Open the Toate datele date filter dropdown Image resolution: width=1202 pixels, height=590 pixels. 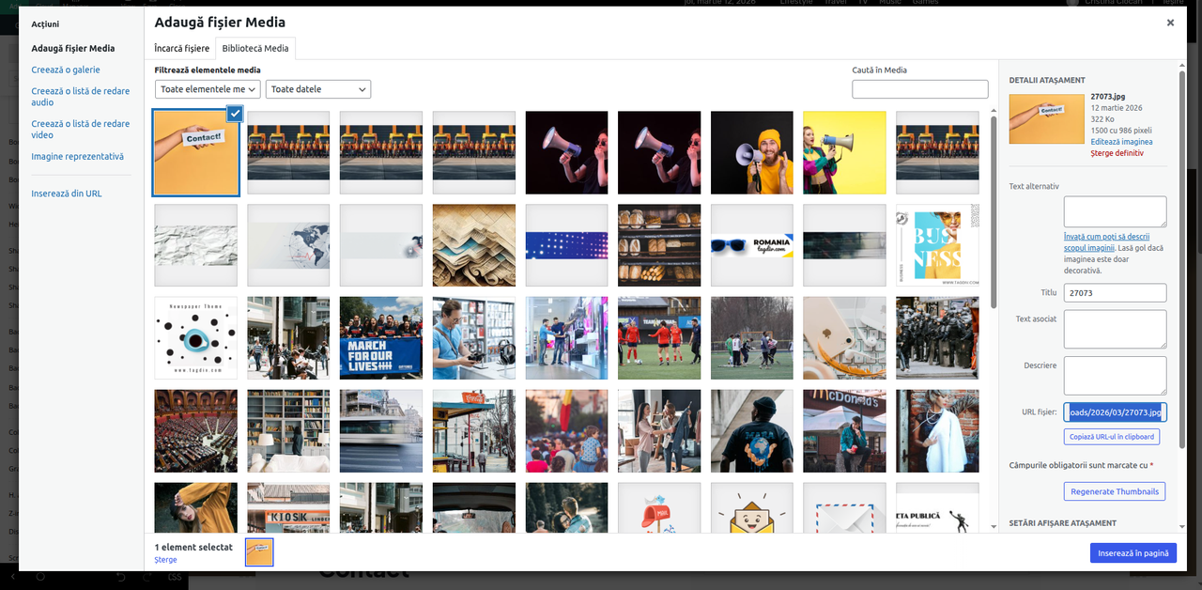click(318, 89)
